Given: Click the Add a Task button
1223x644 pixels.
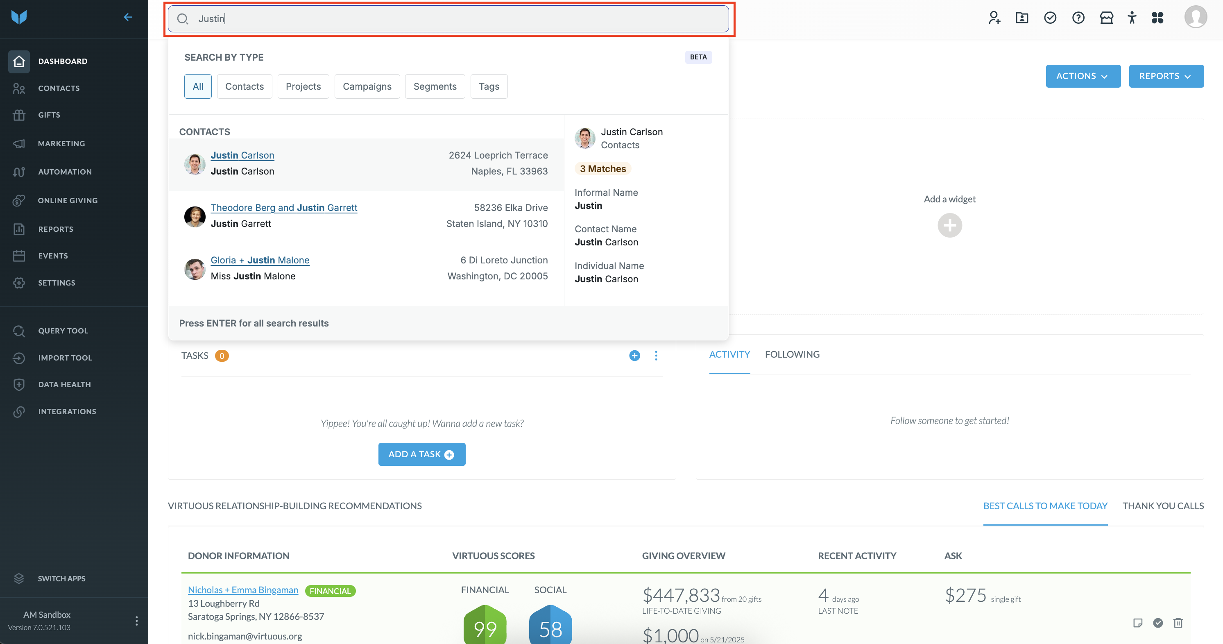Looking at the screenshot, I should click(x=421, y=454).
